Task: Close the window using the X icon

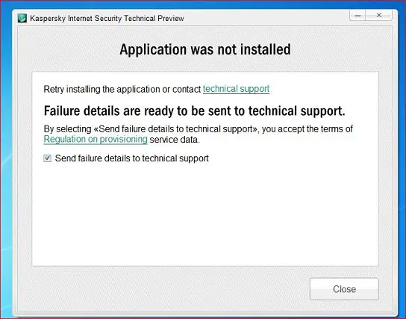Action: pyautogui.click(x=379, y=16)
